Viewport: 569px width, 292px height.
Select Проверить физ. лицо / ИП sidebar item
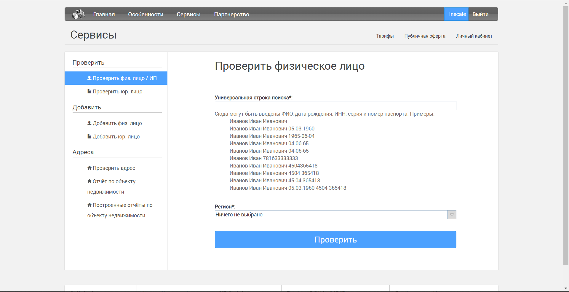tap(116, 78)
